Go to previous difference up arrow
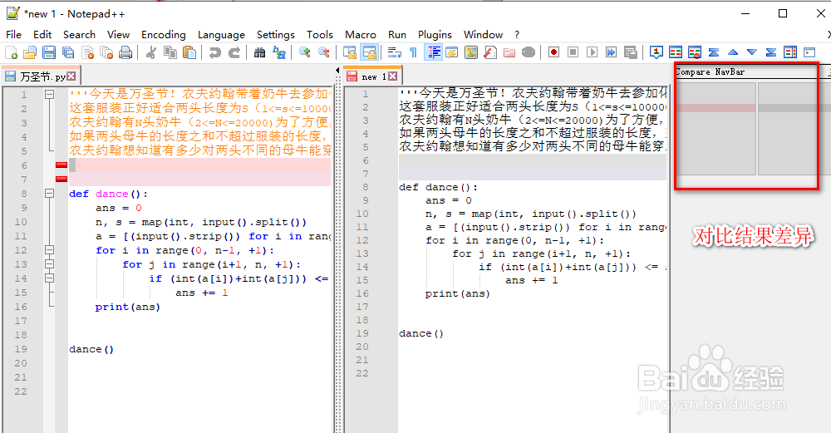The width and height of the screenshot is (831, 433). coord(733,52)
